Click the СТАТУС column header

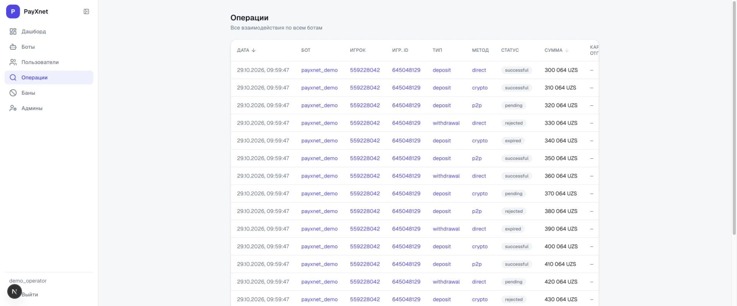tap(510, 50)
